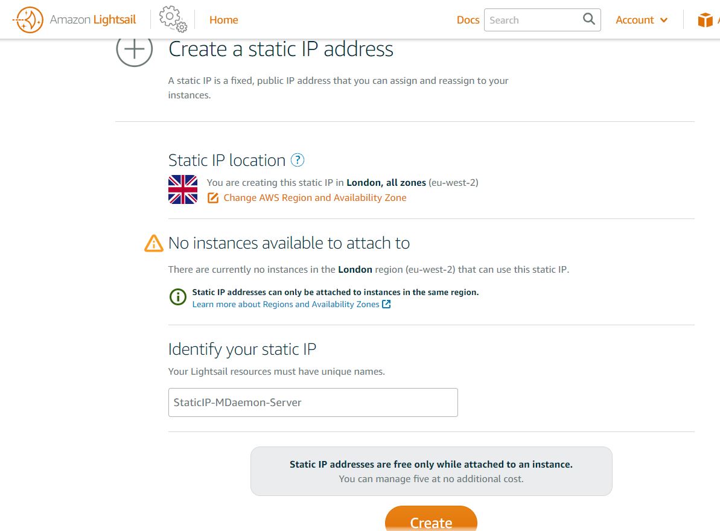The height and width of the screenshot is (531, 720).
Task: Click the plus circle beside page title
Action: click(x=134, y=49)
